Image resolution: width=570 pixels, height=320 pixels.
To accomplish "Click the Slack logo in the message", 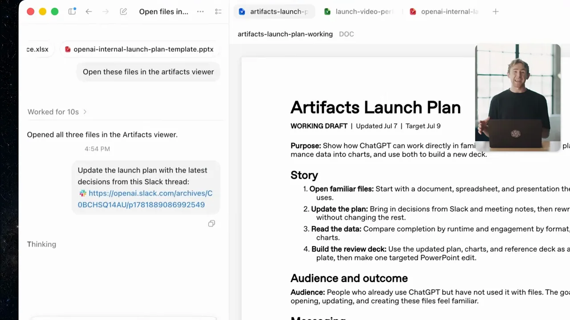I will pyautogui.click(x=82, y=193).
